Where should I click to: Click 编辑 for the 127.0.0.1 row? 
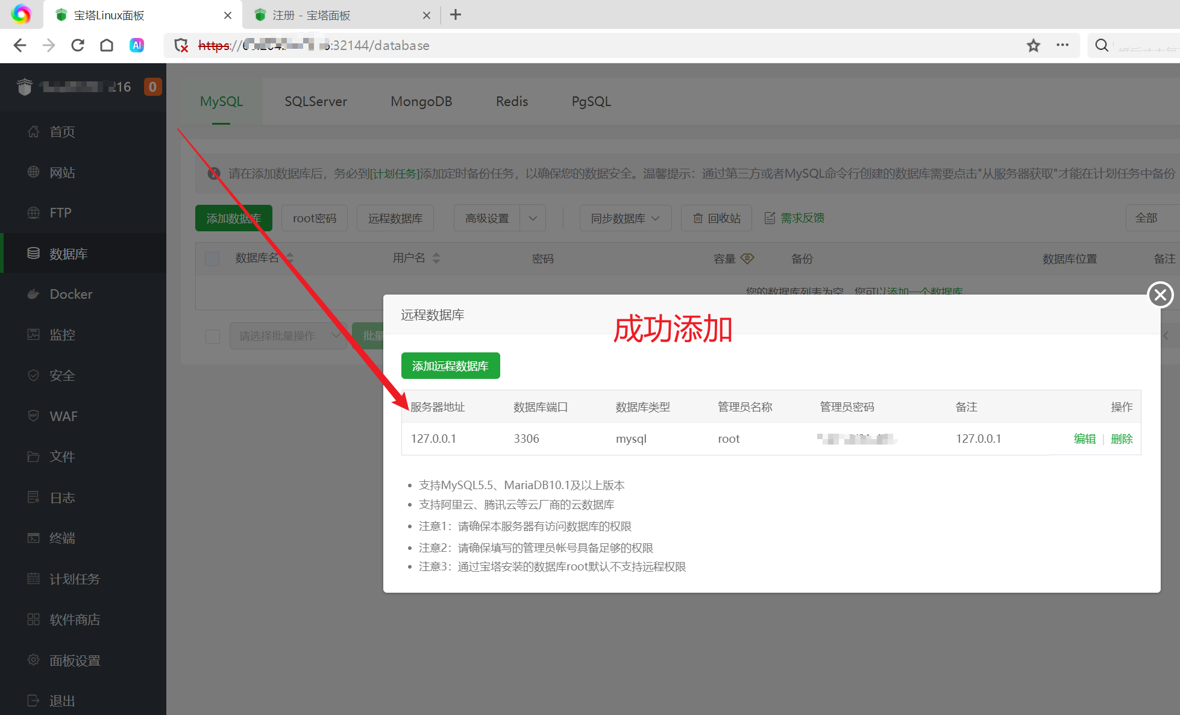pyautogui.click(x=1085, y=439)
